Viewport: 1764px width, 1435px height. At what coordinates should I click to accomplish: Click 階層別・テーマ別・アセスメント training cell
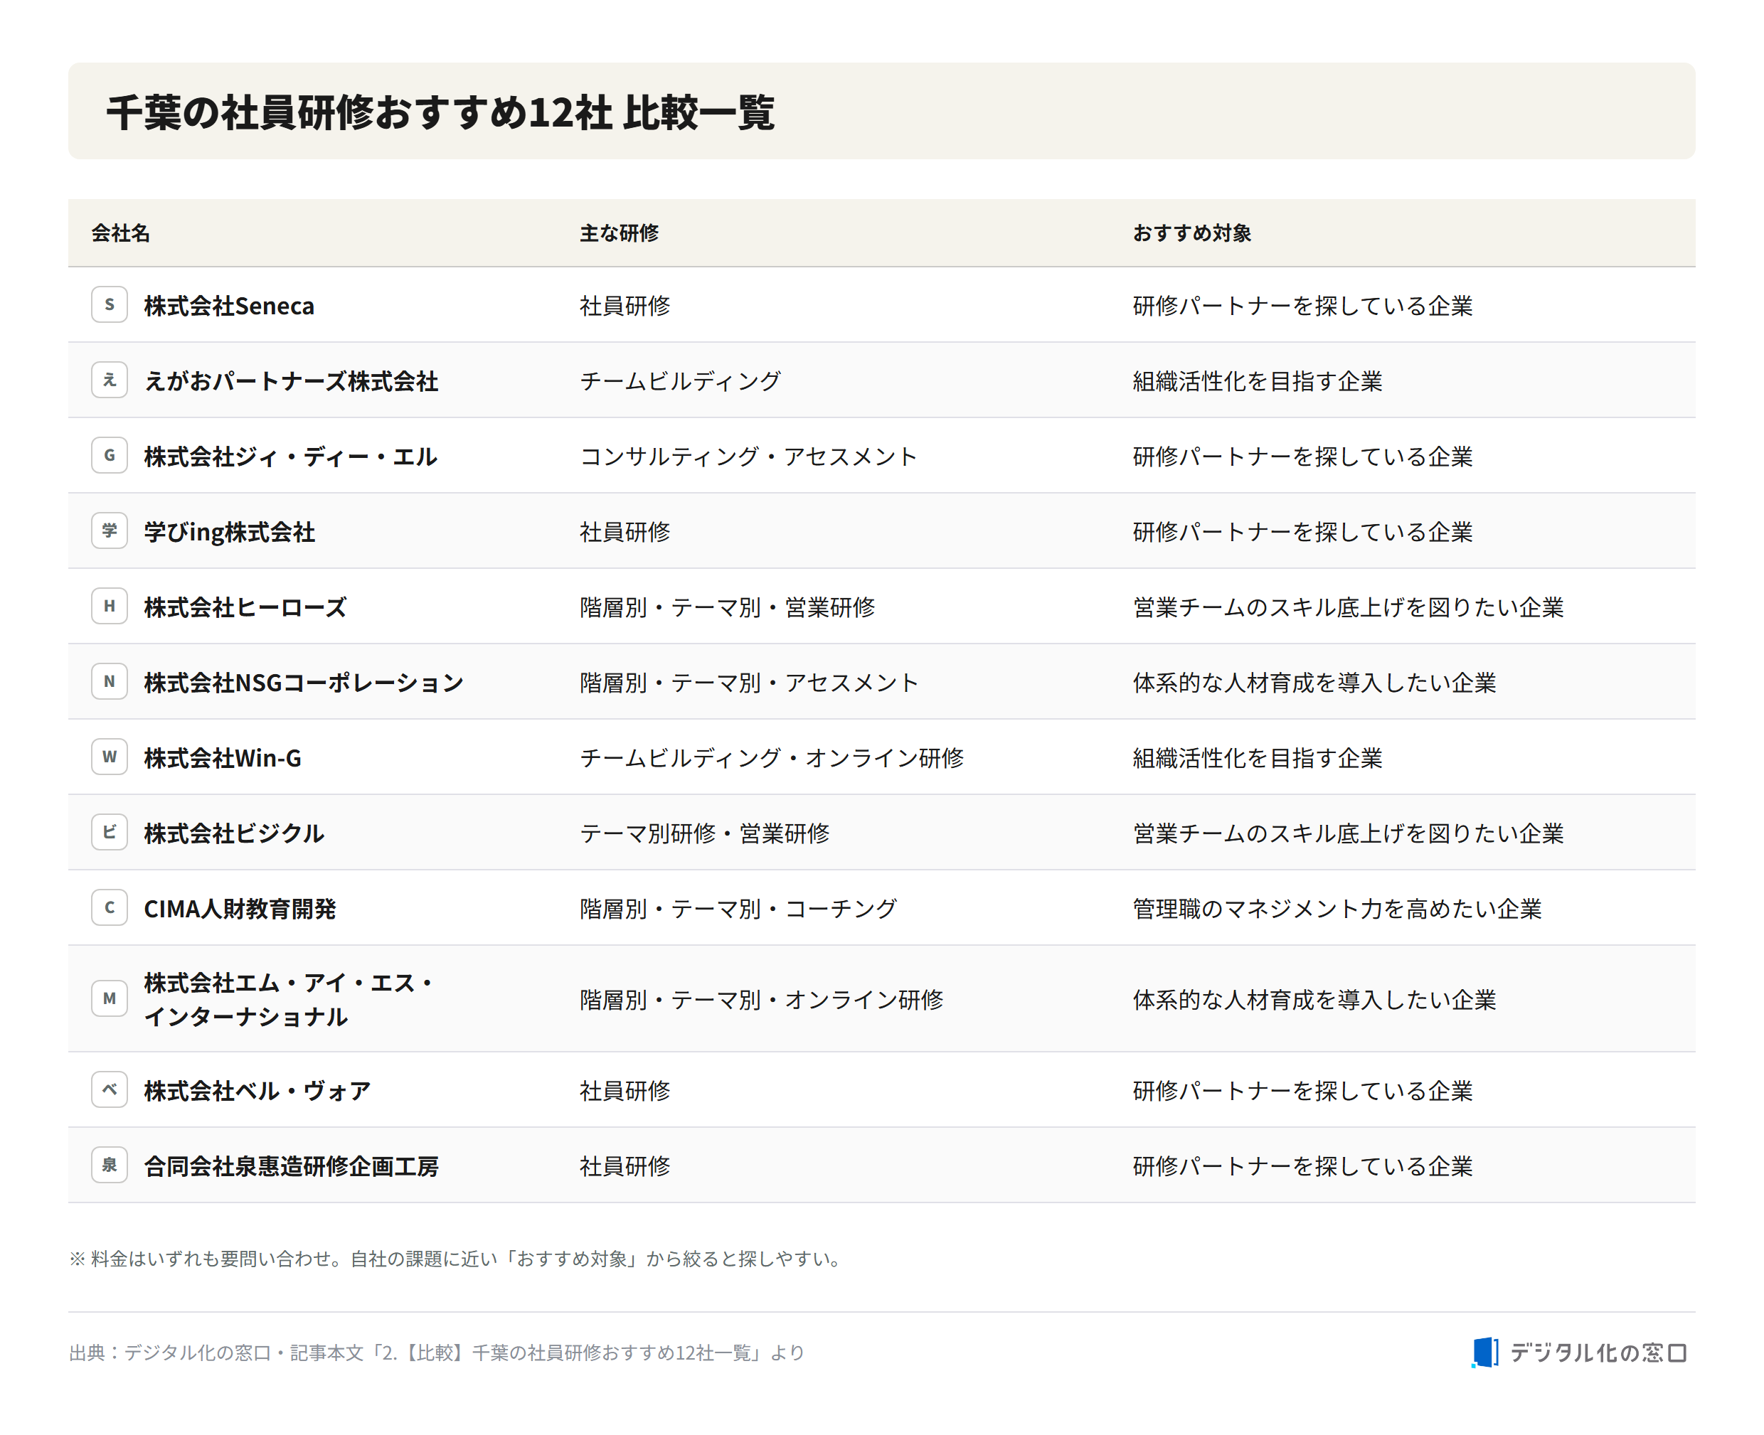pos(749,683)
